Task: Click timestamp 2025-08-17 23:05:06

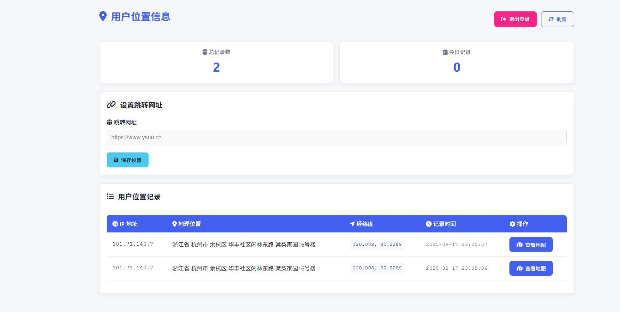Action: click(456, 268)
